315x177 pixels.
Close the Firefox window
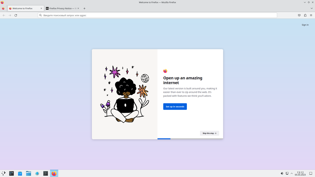click(x=312, y=2)
